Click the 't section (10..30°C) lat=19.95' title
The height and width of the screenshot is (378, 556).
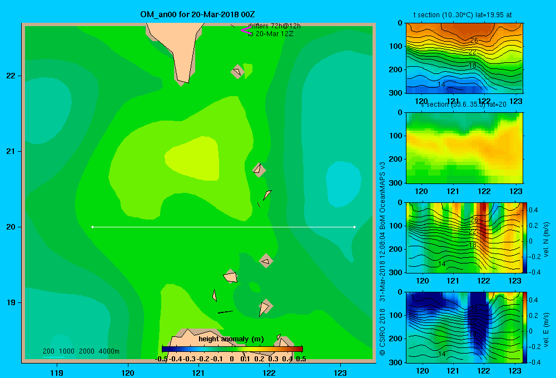463,15
